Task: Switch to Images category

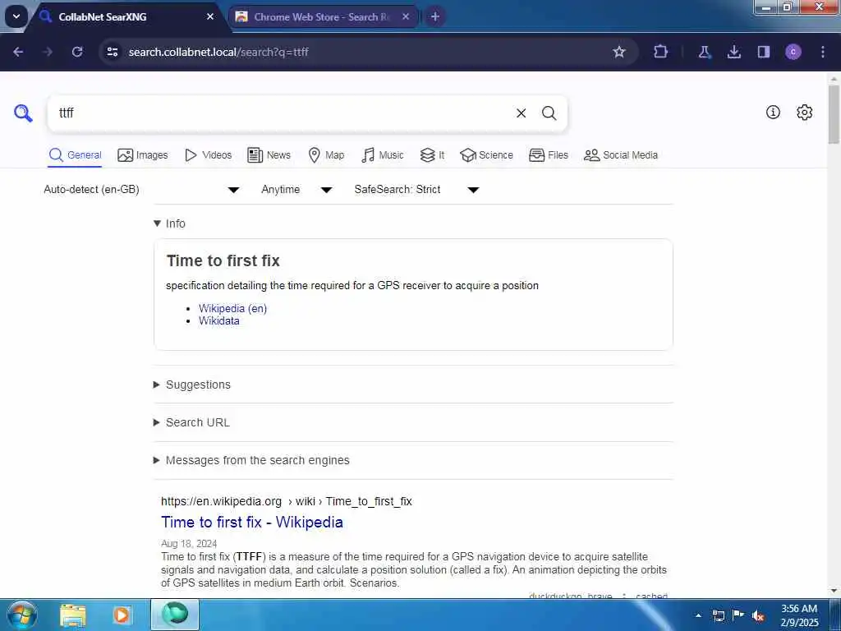Action: [x=143, y=155]
